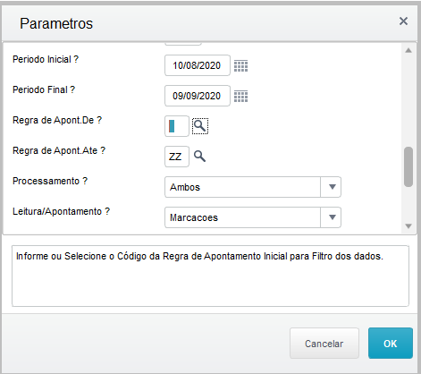Click the Cancelar button

[x=324, y=344]
